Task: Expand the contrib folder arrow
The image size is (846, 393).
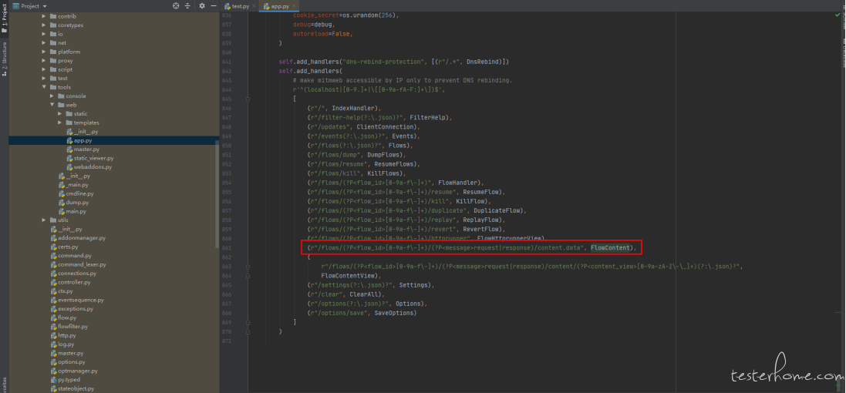Action: click(x=44, y=16)
